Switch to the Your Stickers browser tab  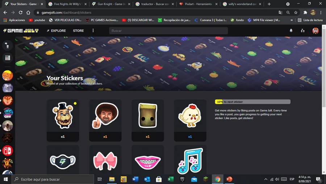23,4
